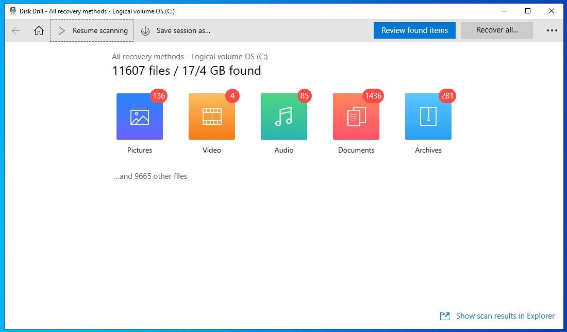This screenshot has height=332, width=567.
Task: Click Save session as...
Action: click(x=176, y=31)
